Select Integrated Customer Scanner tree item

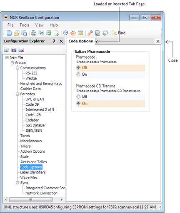coord(45,188)
